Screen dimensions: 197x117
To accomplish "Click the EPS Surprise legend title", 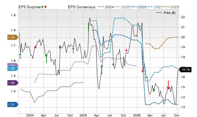I will [x=30, y=7].
